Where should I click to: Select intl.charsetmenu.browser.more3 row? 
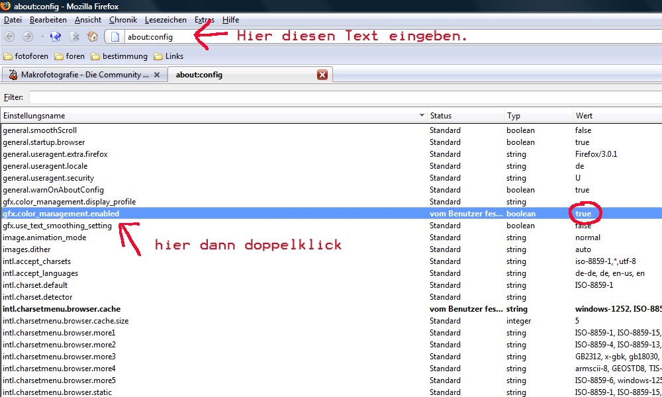pos(332,357)
